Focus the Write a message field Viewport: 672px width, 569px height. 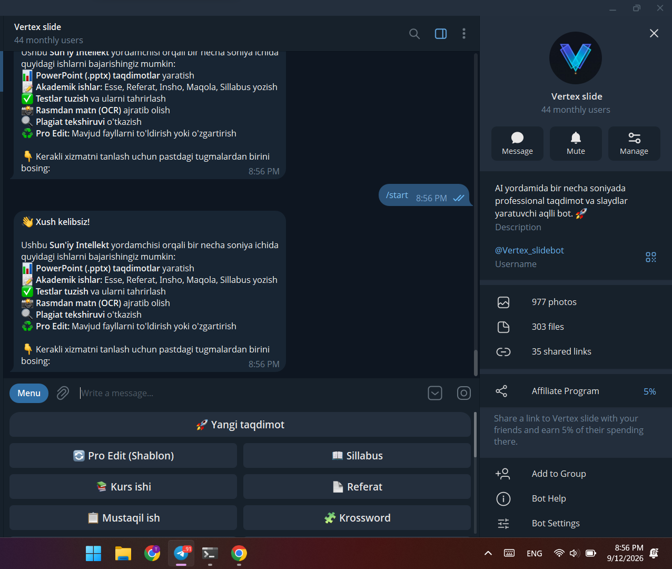[x=250, y=393]
